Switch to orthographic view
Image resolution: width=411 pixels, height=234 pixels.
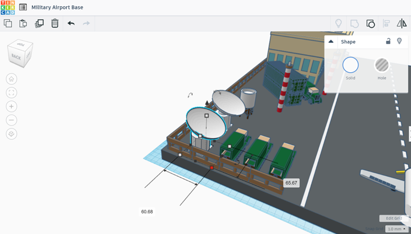point(11,134)
